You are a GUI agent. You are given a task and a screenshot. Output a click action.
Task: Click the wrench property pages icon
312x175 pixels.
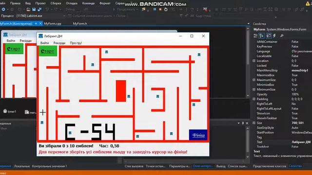(x=282, y=35)
